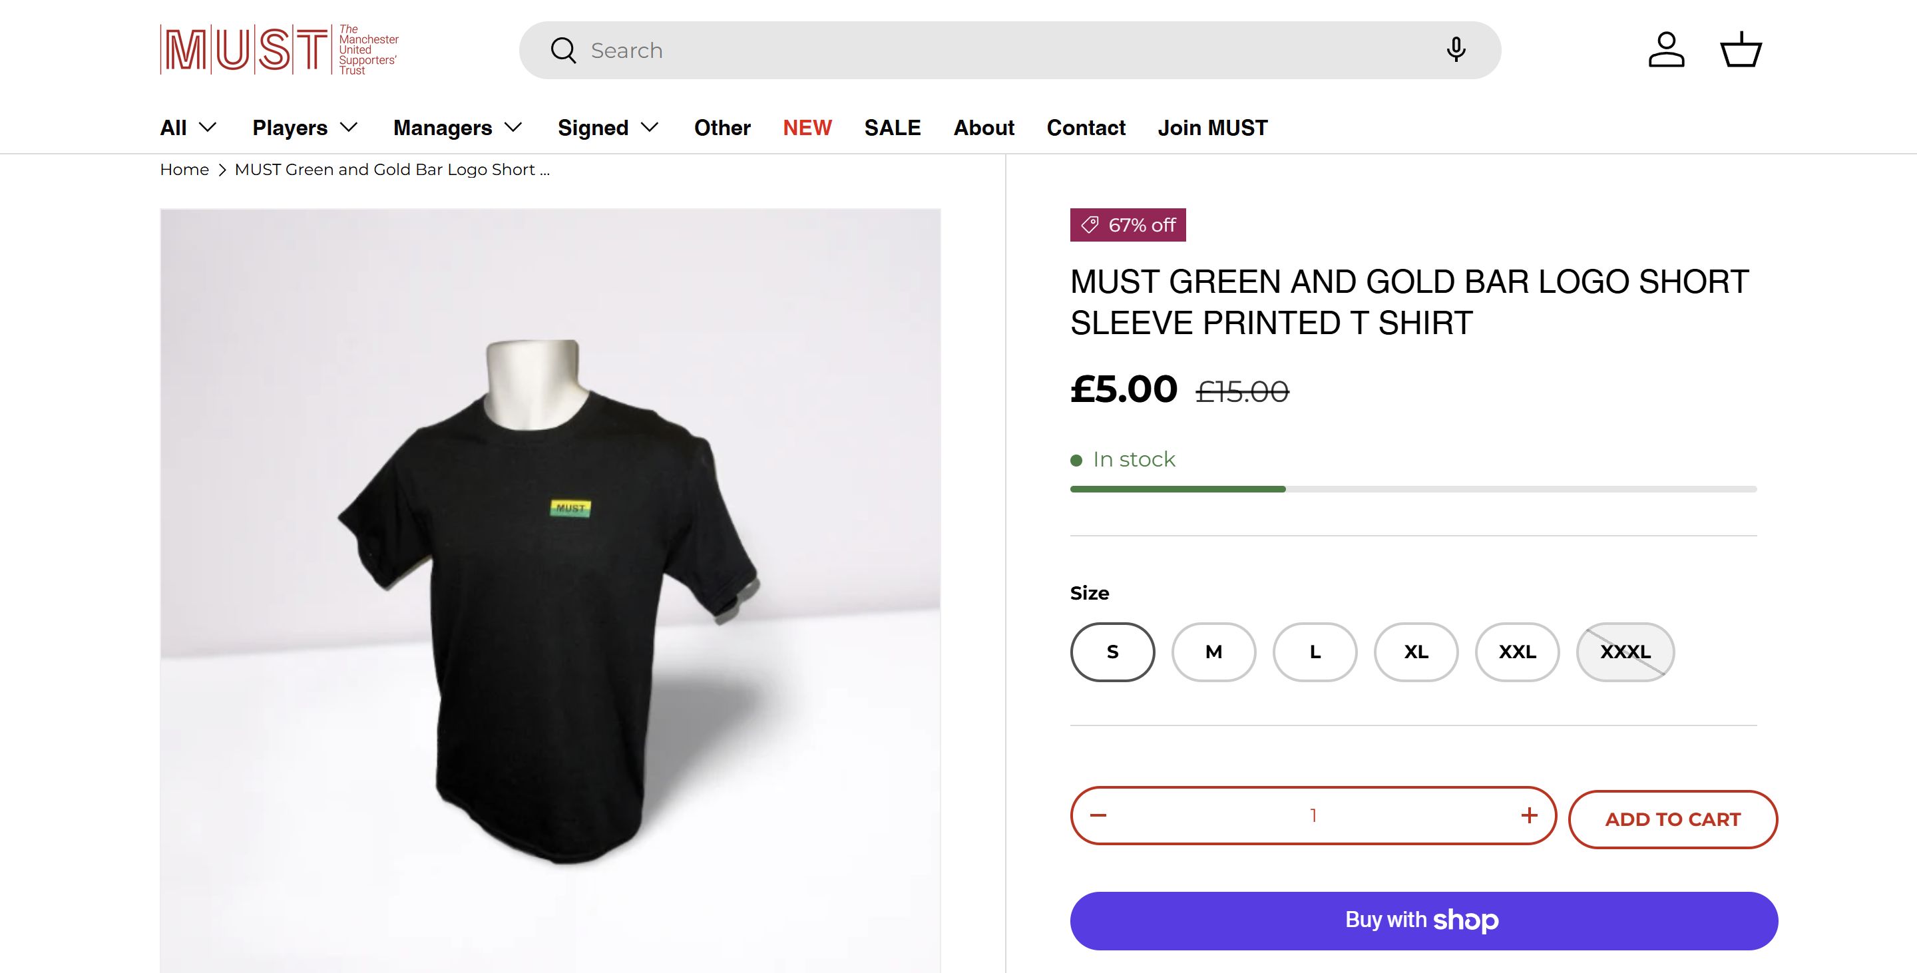Choose the XXL size option

click(x=1518, y=652)
